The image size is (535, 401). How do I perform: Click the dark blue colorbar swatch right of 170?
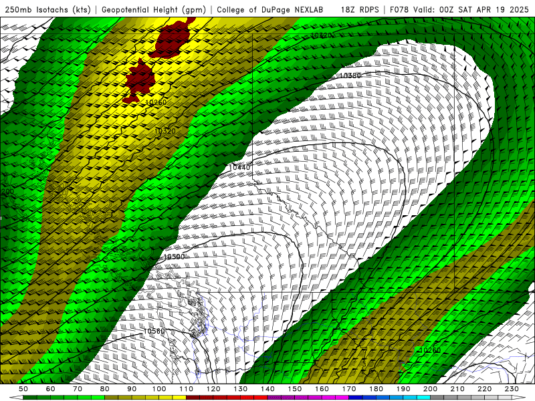pos(356,398)
